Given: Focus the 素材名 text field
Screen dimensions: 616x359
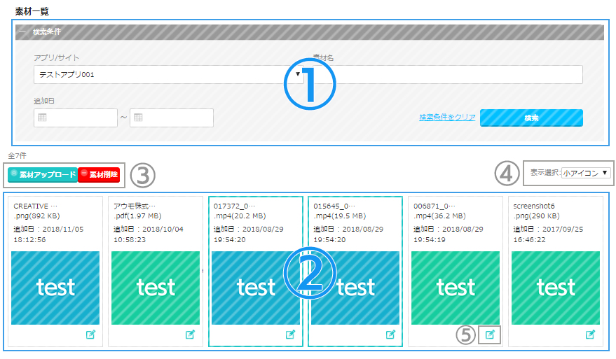Looking at the screenshot, I should click(x=456, y=74).
